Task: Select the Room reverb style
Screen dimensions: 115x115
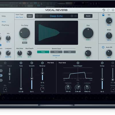Action: coord(56,52)
